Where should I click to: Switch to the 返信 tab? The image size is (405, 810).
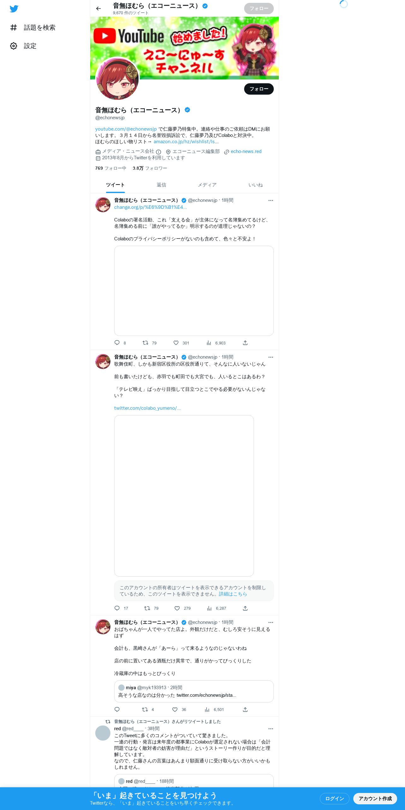click(161, 185)
